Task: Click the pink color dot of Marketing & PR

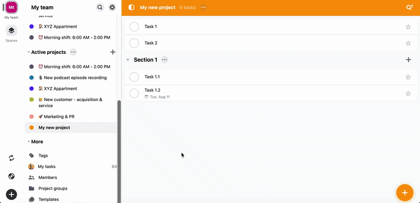Action: coord(31,117)
